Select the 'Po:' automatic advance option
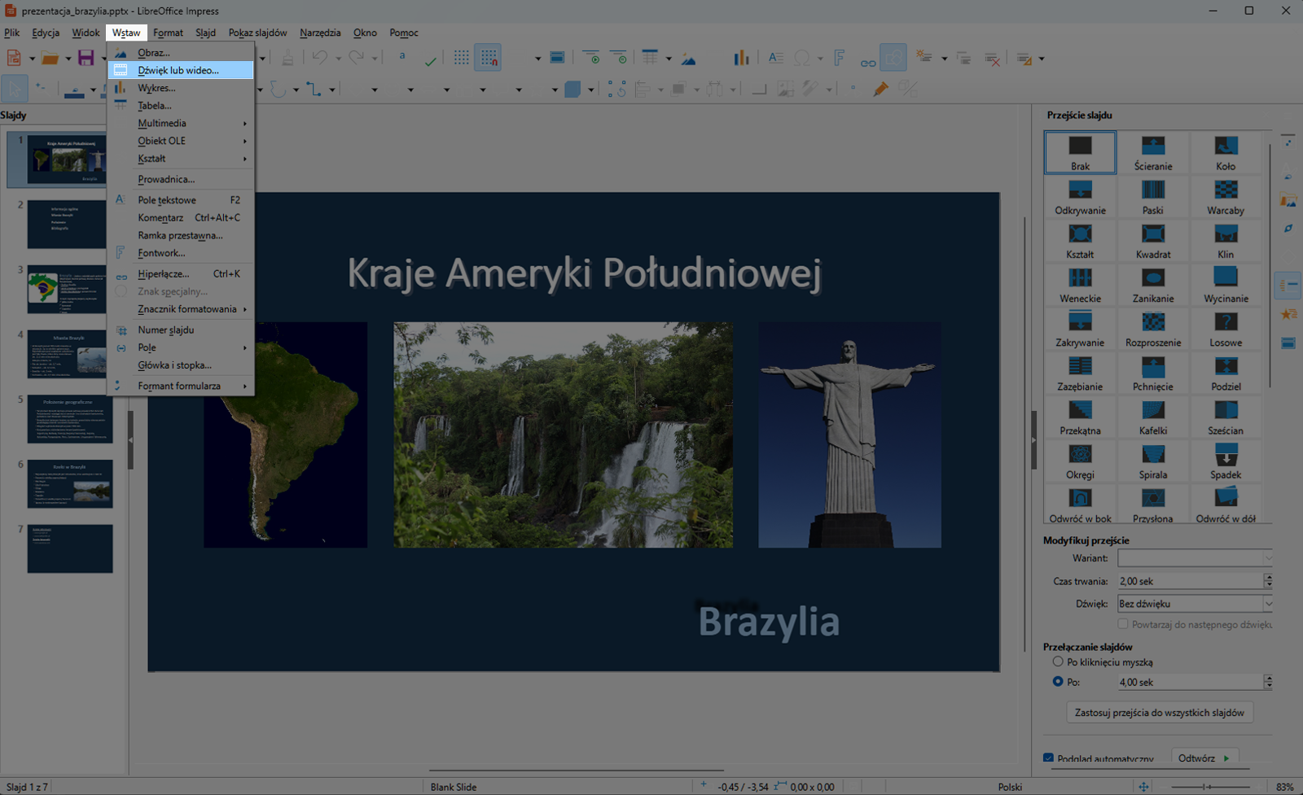The width and height of the screenshot is (1303, 795). pos(1058,682)
